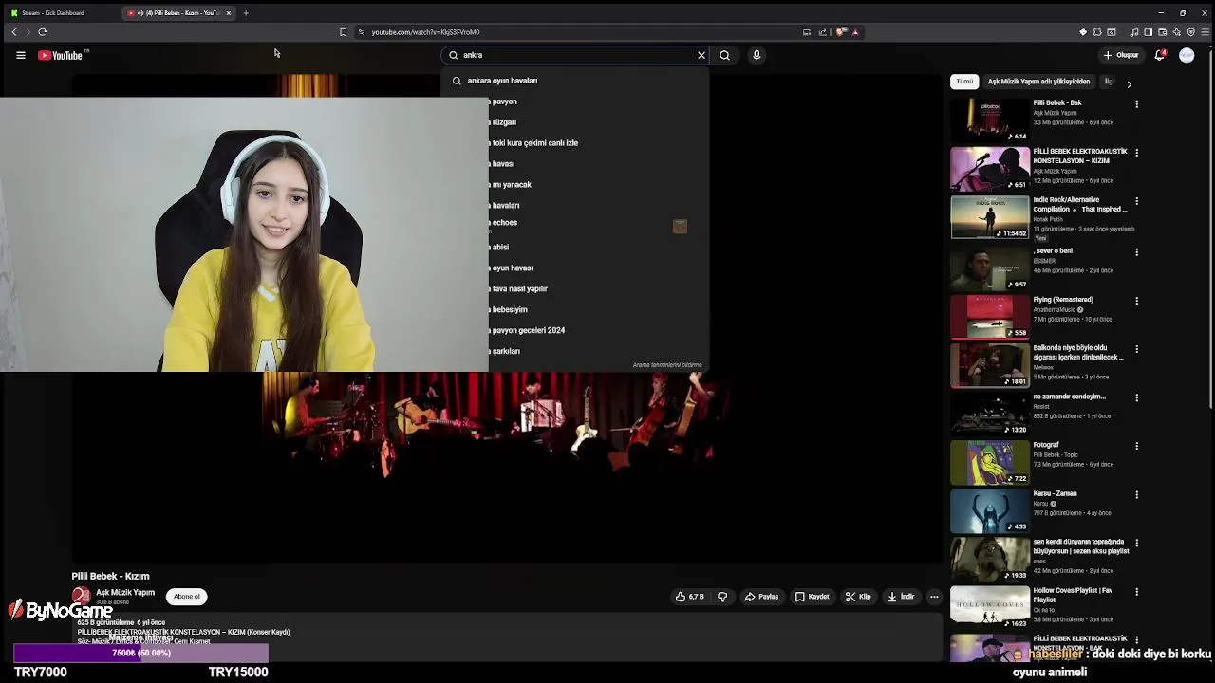Create a clip with Klip button
The width and height of the screenshot is (1215, 683).
click(858, 597)
